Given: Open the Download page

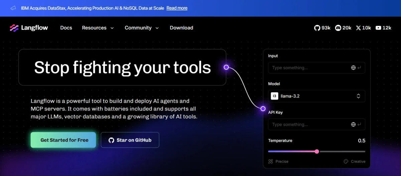Looking at the screenshot, I should pyautogui.click(x=181, y=28).
